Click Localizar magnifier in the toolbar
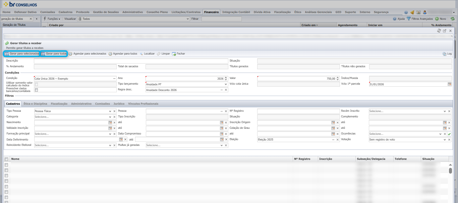This screenshot has height=203, width=458. (141, 54)
